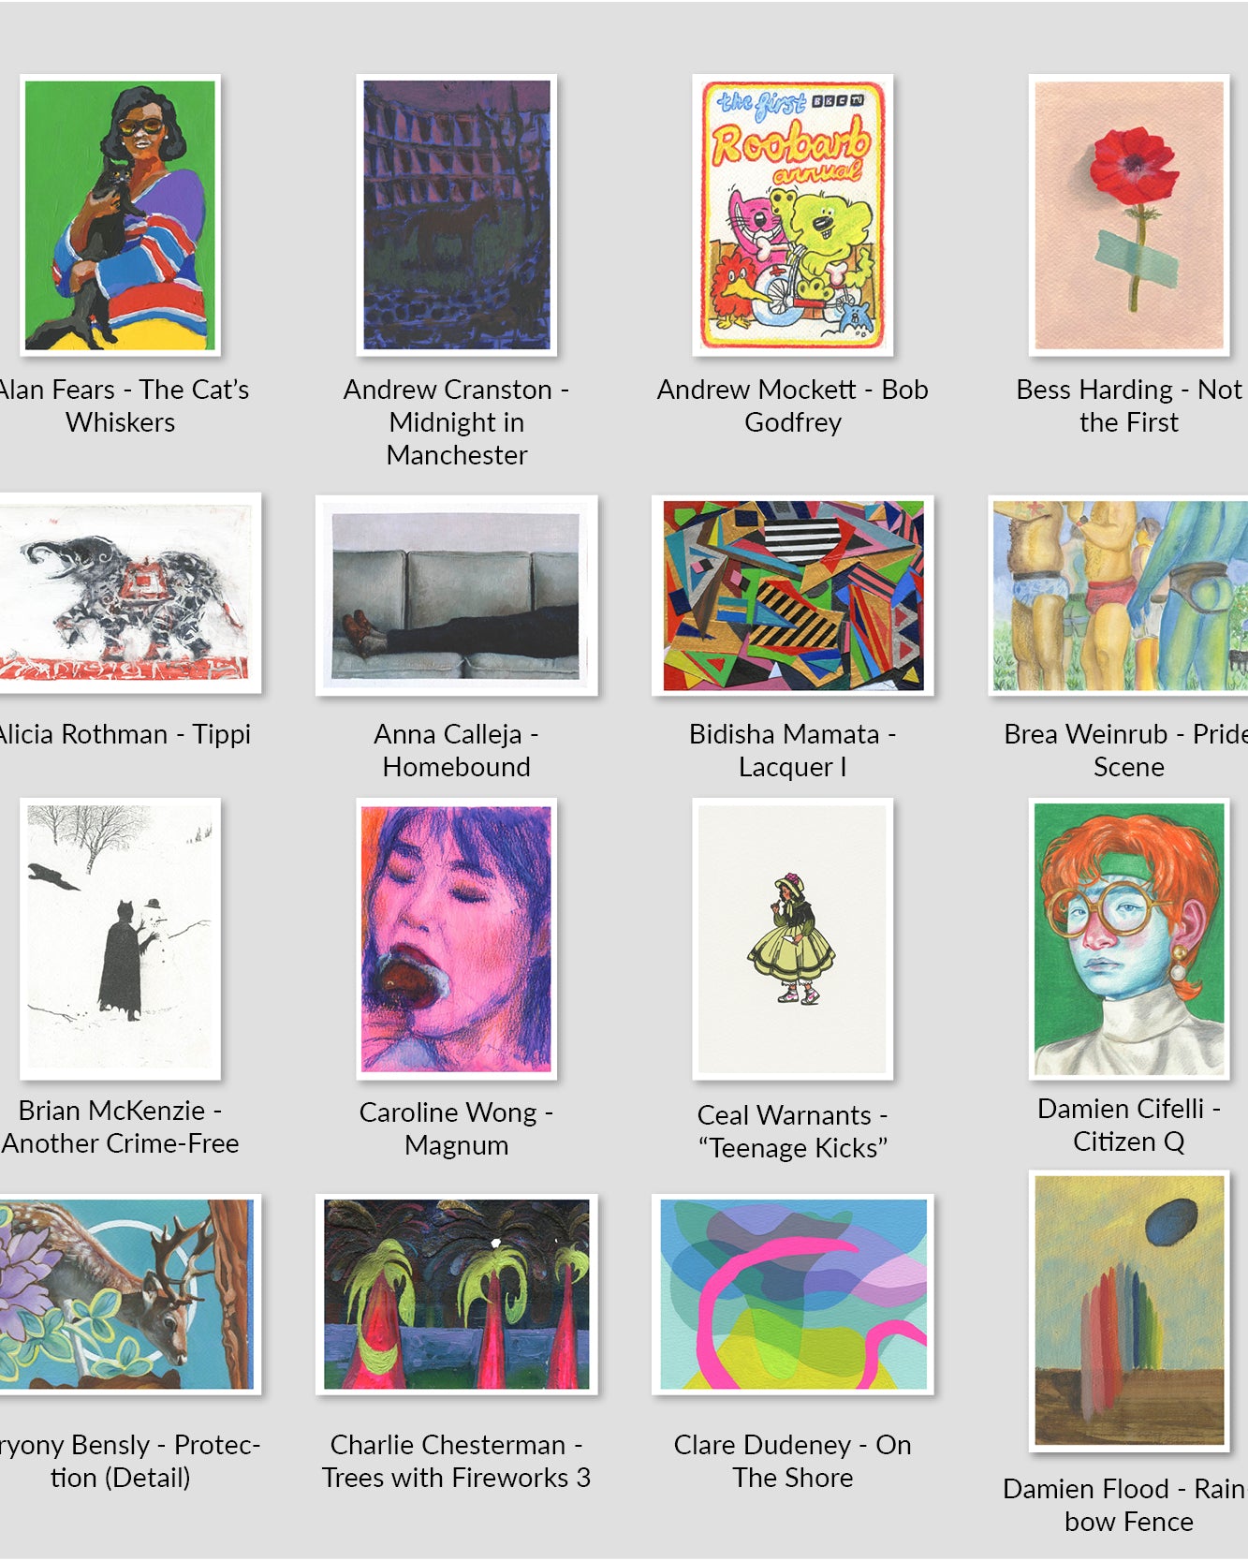
Task: Open the Citizen Q portrait thumbnail
Action: pyautogui.click(x=1128, y=938)
